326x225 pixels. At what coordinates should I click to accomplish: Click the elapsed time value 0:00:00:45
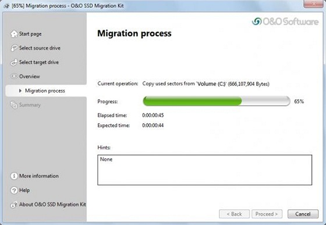pyautogui.click(x=153, y=115)
